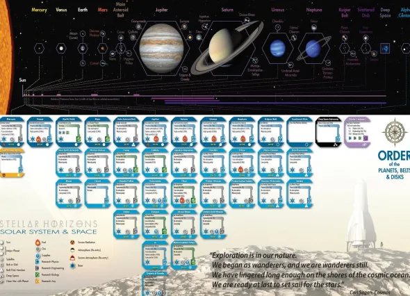Viewport: 410px width, 296px height.
Task: Select the black Deep Space Adventure card
Action: pos(329,132)
